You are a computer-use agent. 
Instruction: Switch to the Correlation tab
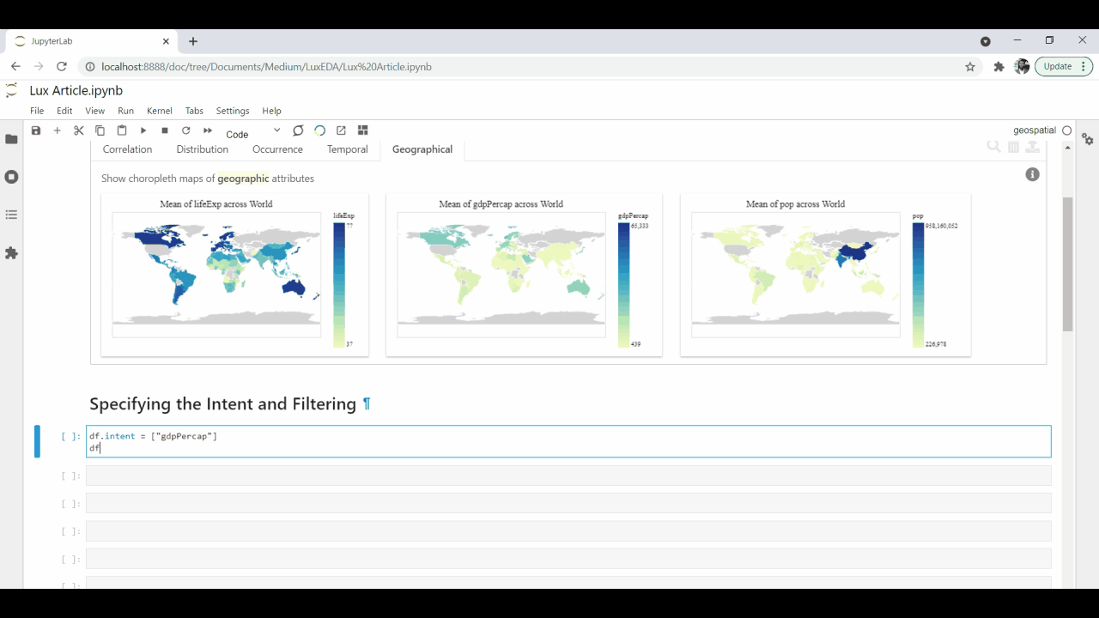[x=127, y=149]
